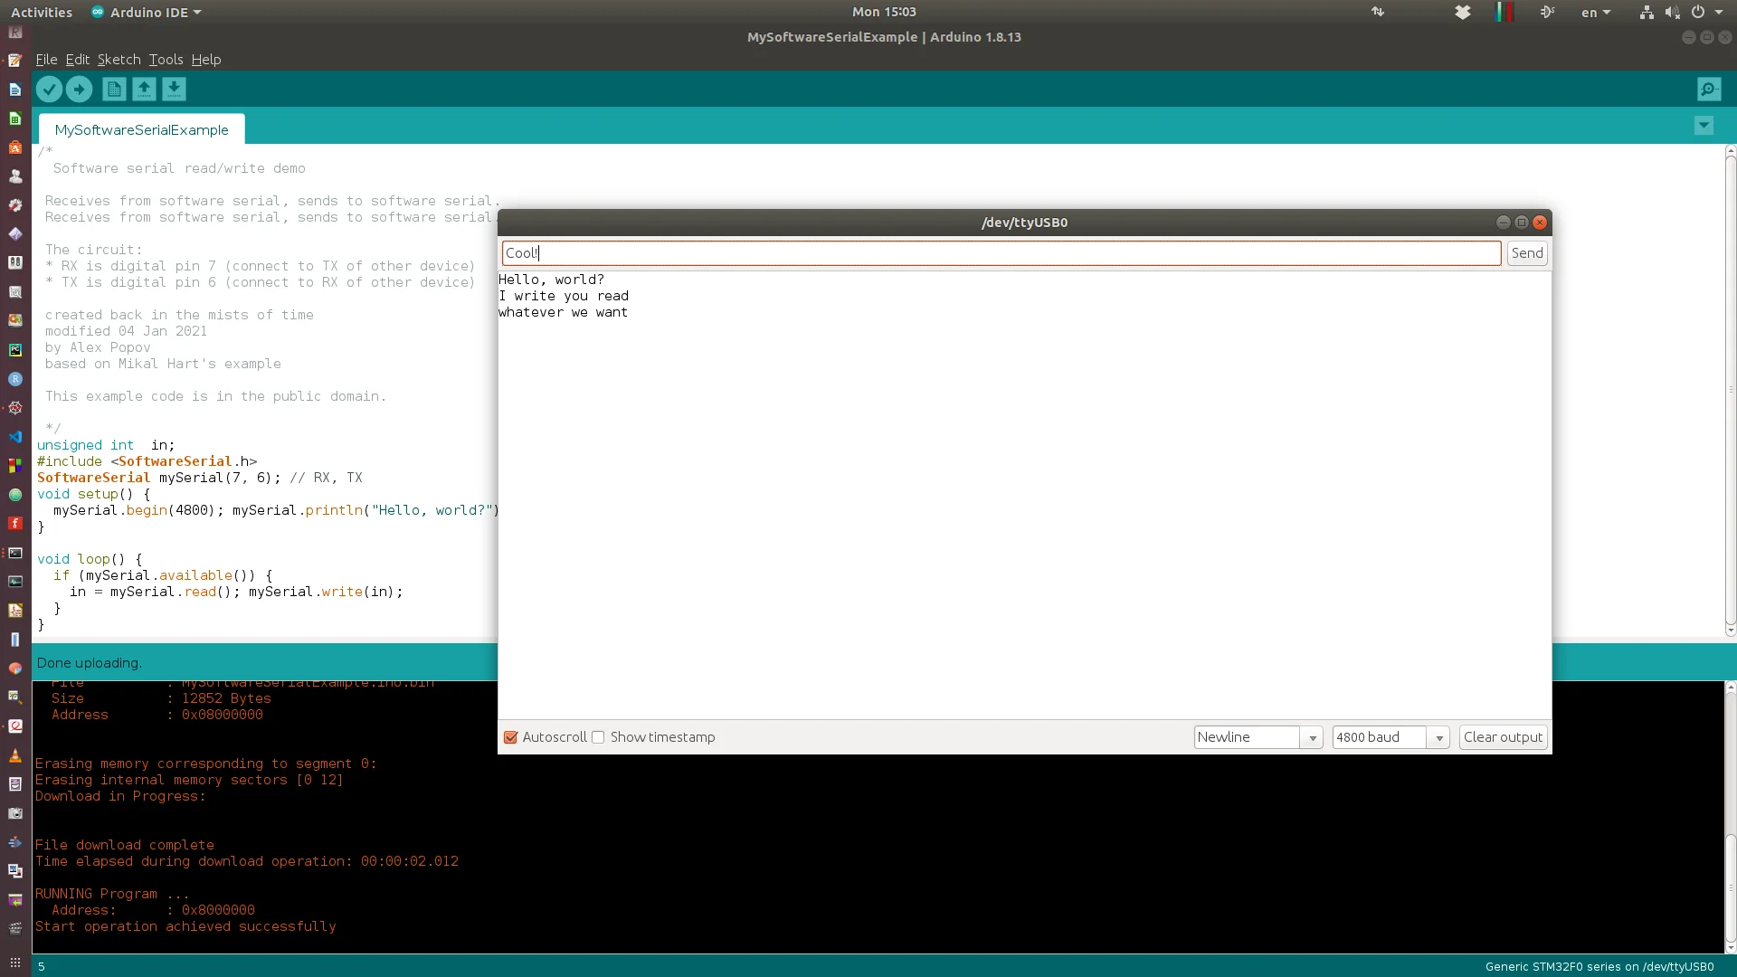Image resolution: width=1737 pixels, height=977 pixels.
Task: Click the serial message input field
Action: tap(1000, 253)
